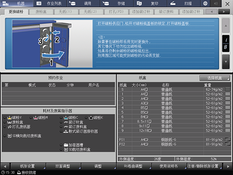Viewport: 233px width, 175px height.
Task: Open 双面调整 both sides adjustment
Action: [x=63, y=166]
